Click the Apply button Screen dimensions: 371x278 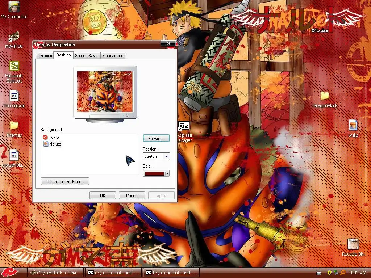coord(161,195)
